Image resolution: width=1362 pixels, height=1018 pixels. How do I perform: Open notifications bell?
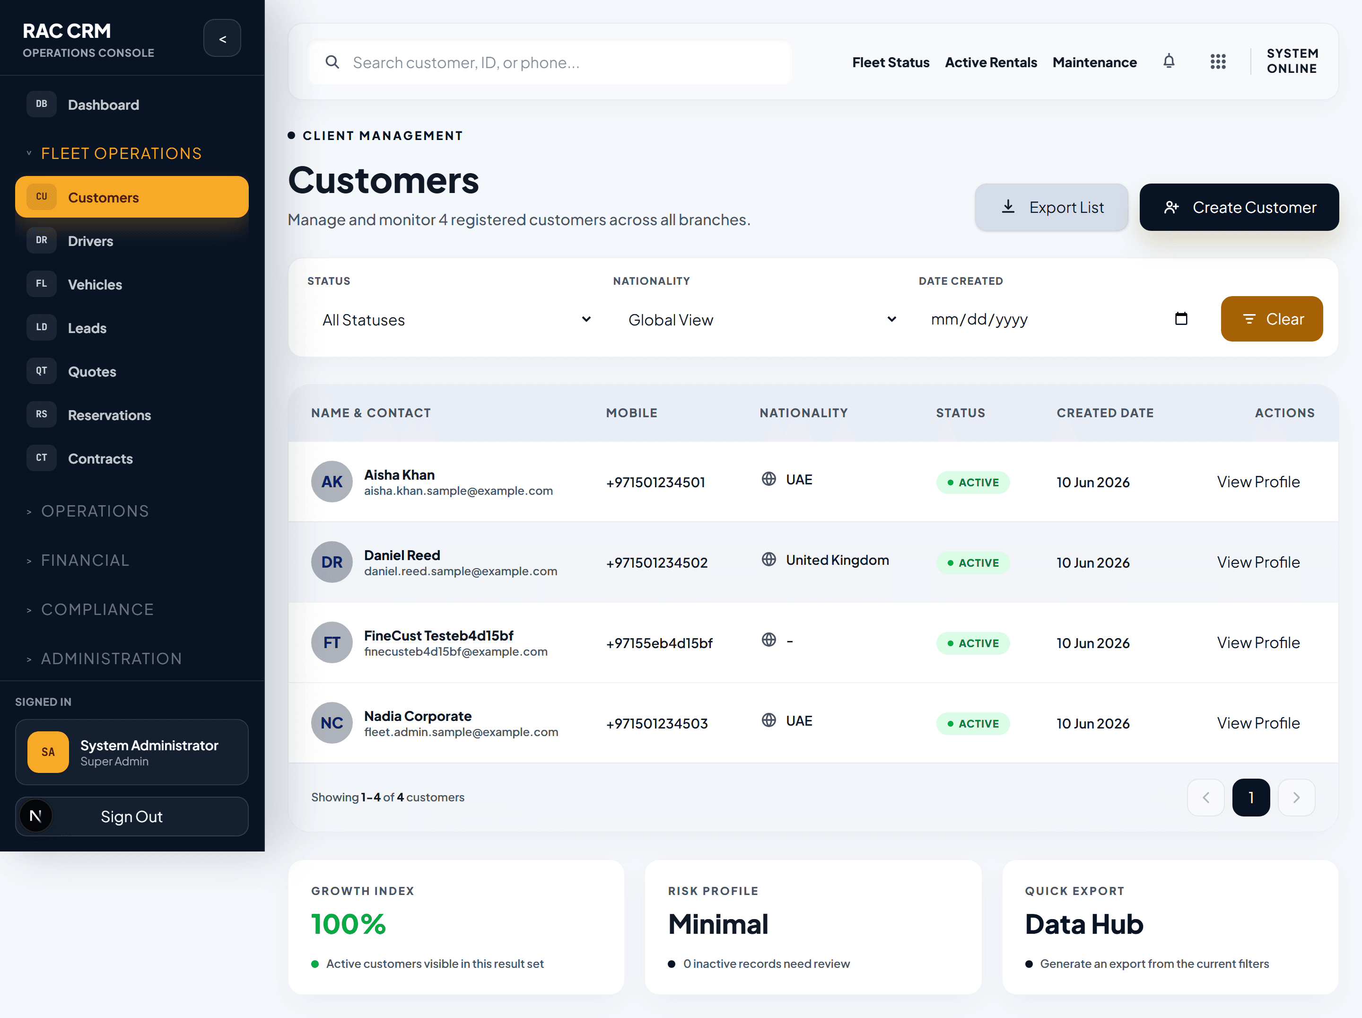(x=1169, y=61)
